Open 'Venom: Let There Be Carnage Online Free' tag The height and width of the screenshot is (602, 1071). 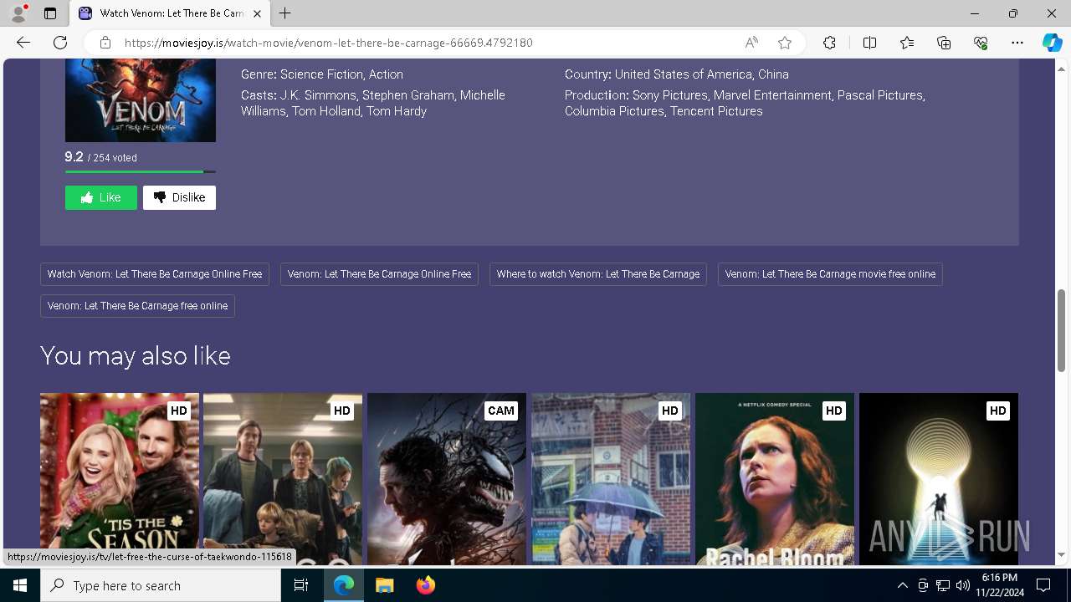[379, 274]
